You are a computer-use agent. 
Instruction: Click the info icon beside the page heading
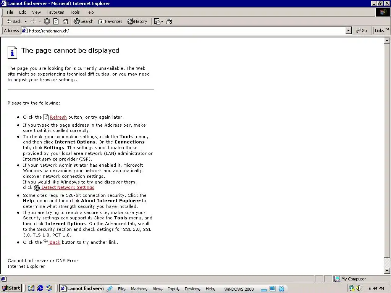point(12,53)
